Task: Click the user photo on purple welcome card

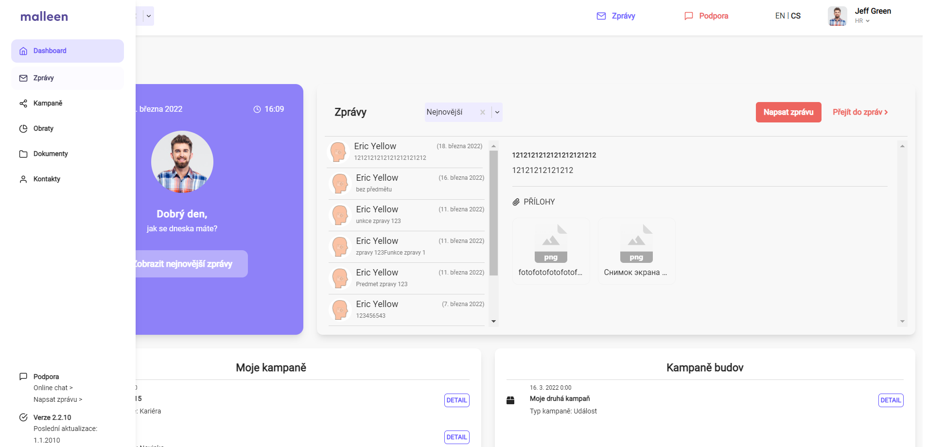Action: tap(182, 162)
